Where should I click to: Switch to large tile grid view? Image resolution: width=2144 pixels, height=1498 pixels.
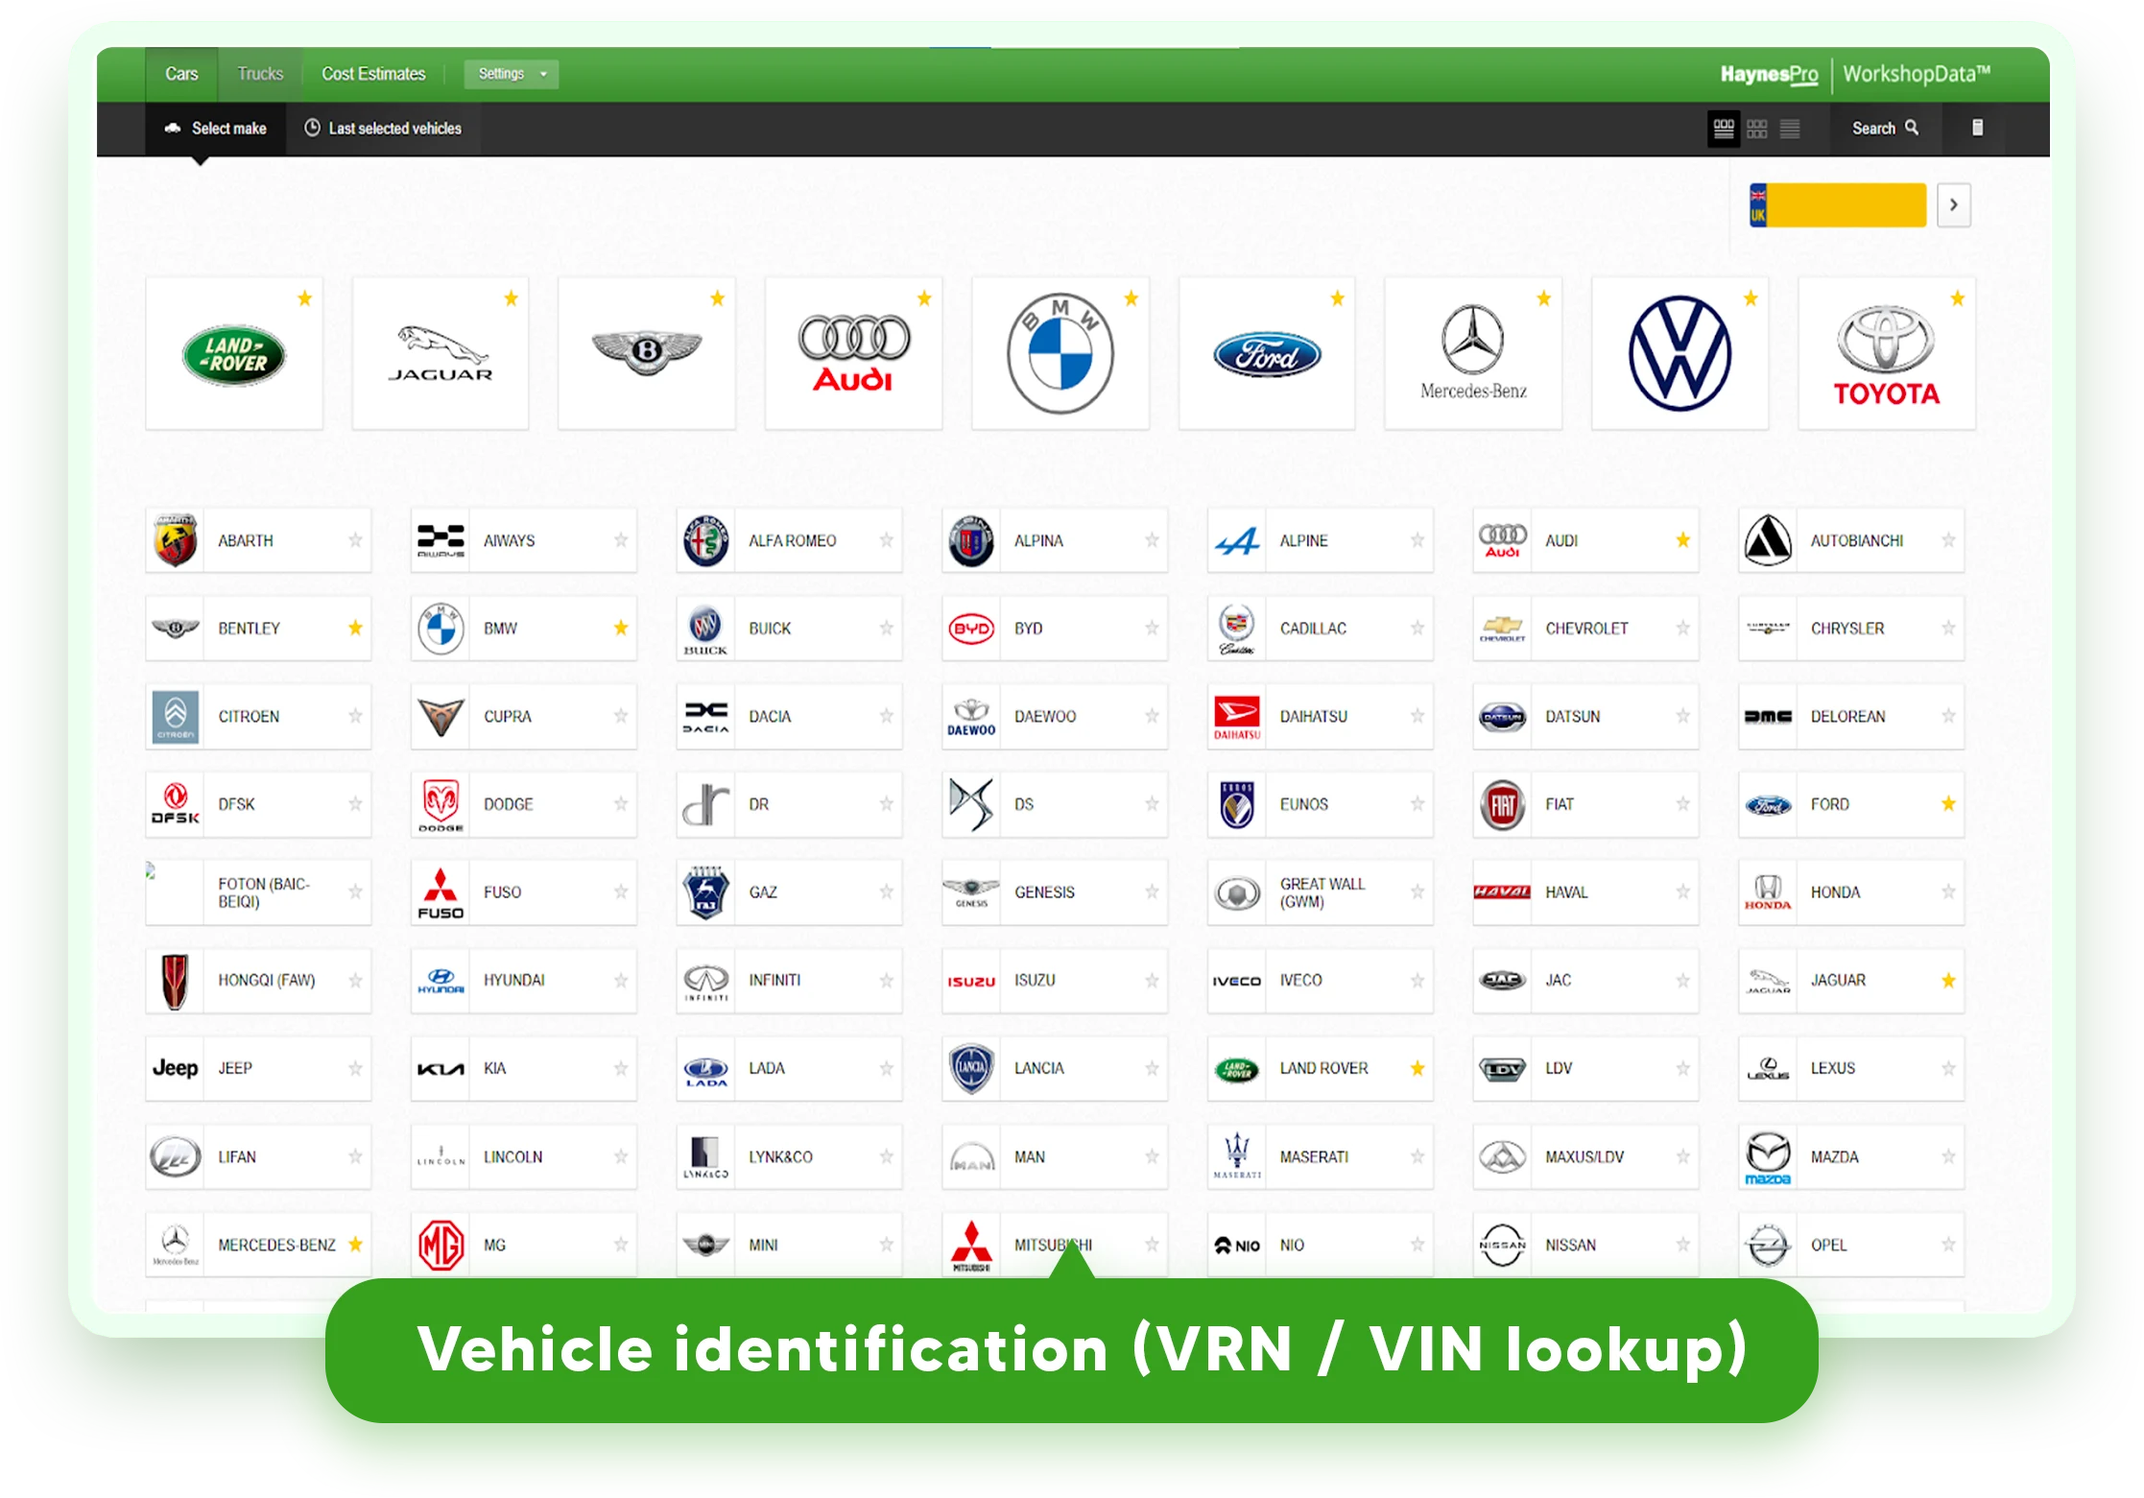click(x=1724, y=128)
